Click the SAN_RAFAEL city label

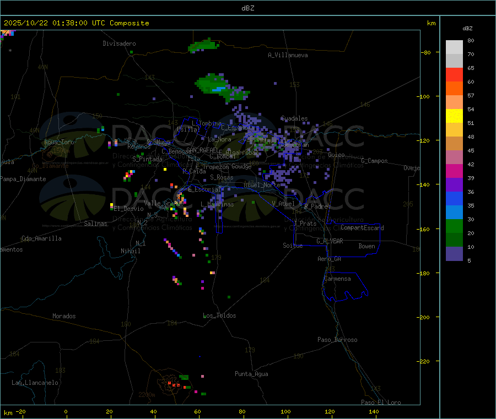(202, 150)
